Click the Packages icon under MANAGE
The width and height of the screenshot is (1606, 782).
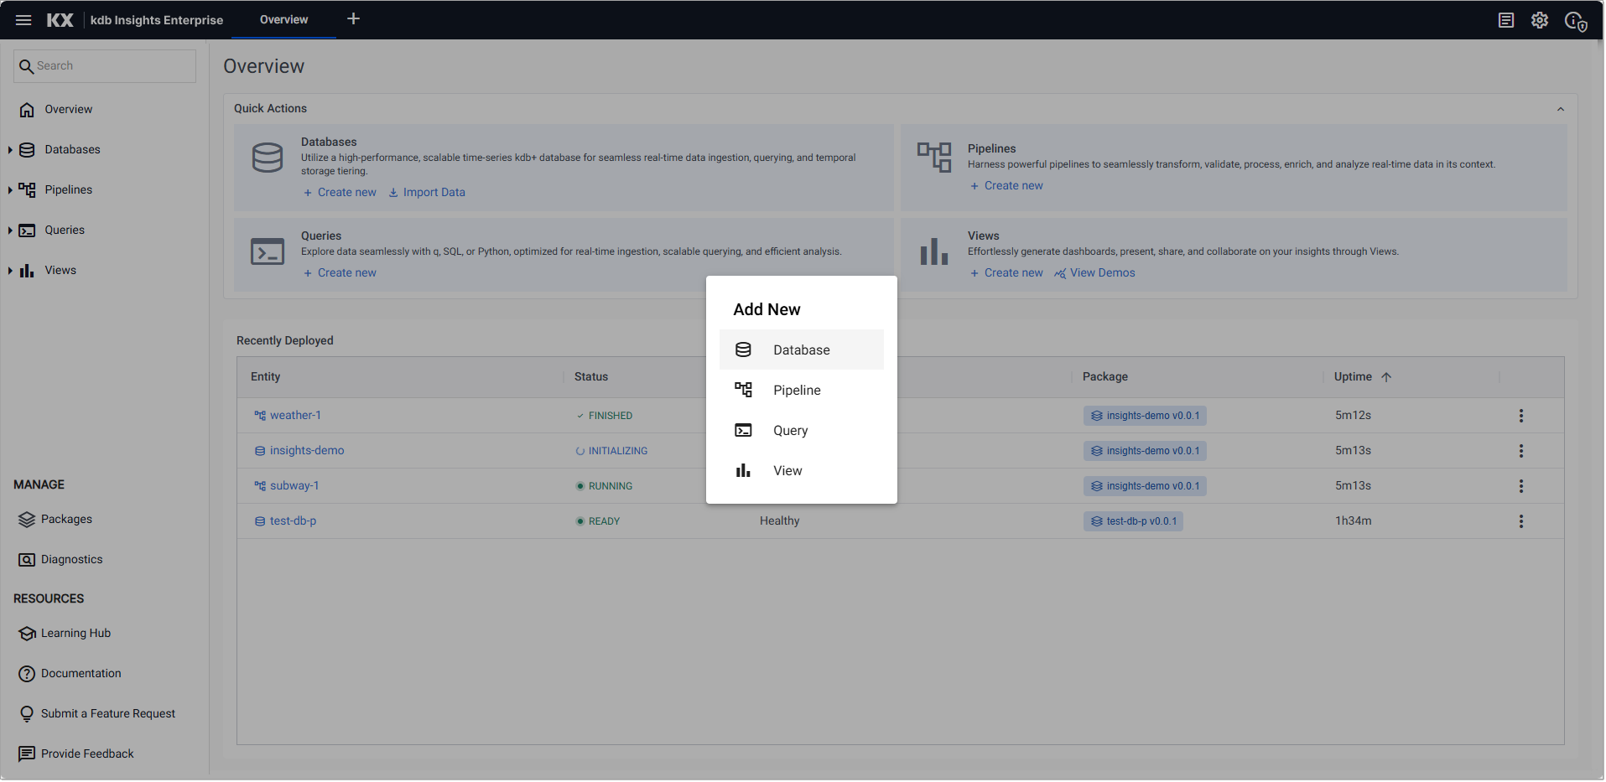pos(25,519)
